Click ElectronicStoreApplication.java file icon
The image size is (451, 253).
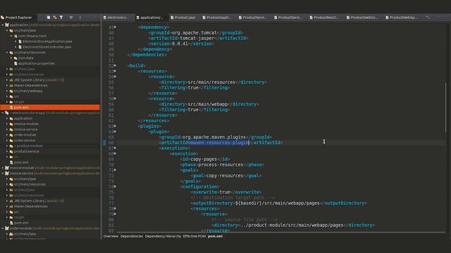[x=20, y=41]
